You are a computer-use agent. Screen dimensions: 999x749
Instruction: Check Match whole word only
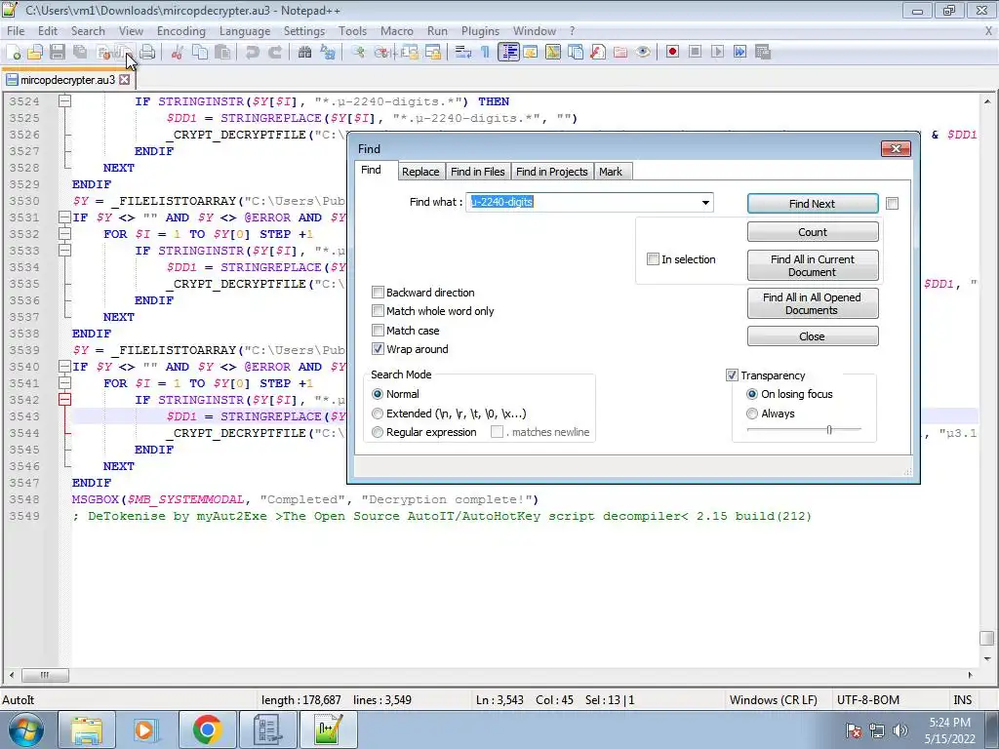(378, 311)
